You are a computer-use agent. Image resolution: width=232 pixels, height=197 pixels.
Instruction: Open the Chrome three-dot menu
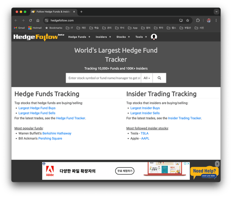[x=216, y=20]
